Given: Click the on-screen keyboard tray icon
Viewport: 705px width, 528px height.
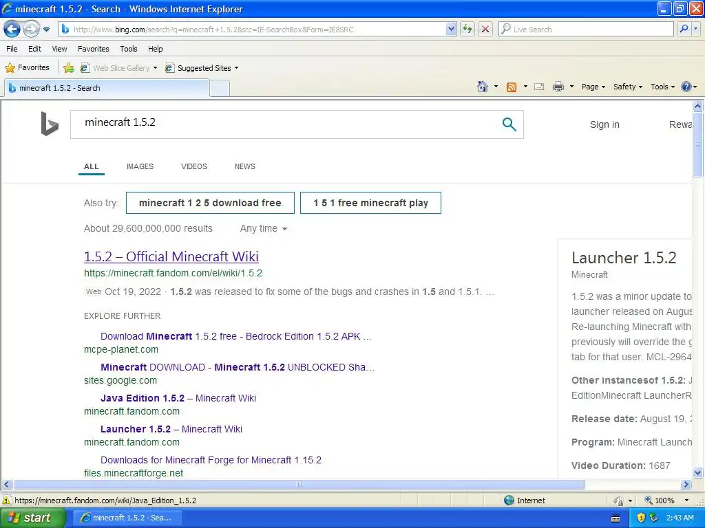Looking at the screenshot, I should coord(615,518).
